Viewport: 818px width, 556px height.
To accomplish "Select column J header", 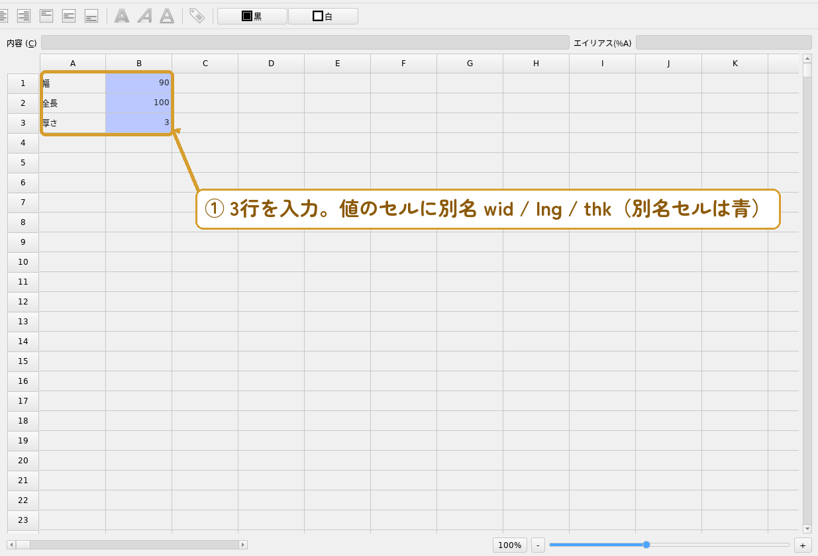I will point(669,64).
